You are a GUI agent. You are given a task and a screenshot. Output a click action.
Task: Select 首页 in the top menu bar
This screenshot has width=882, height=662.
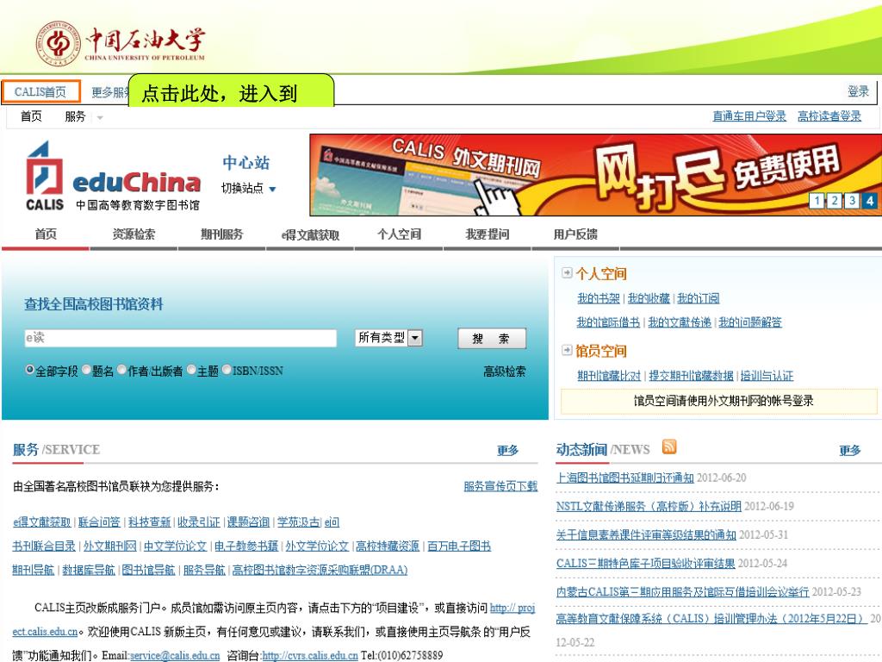[x=31, y=116]
